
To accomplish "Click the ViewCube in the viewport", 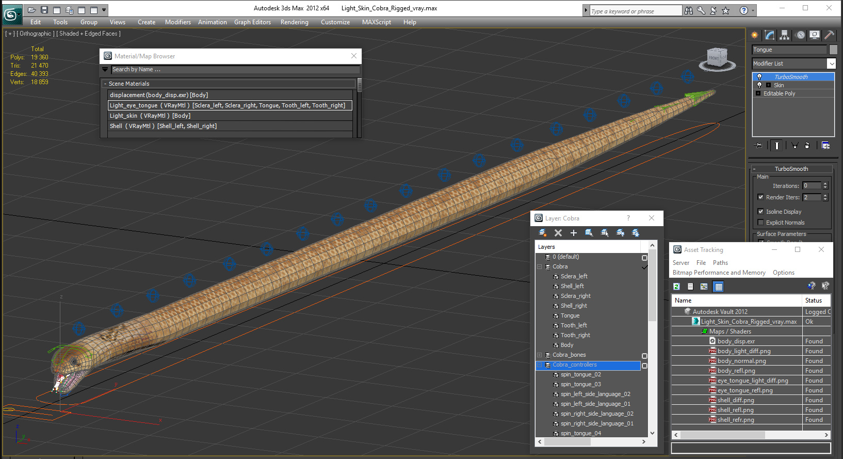I will [x=717, y=58].
